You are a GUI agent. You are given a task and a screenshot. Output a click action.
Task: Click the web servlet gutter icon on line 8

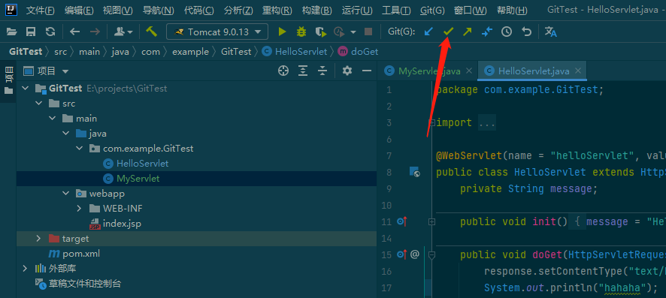coord(414,172)
